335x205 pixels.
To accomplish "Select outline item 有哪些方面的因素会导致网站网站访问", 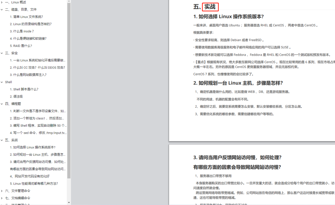I will (x=38, y=169).
